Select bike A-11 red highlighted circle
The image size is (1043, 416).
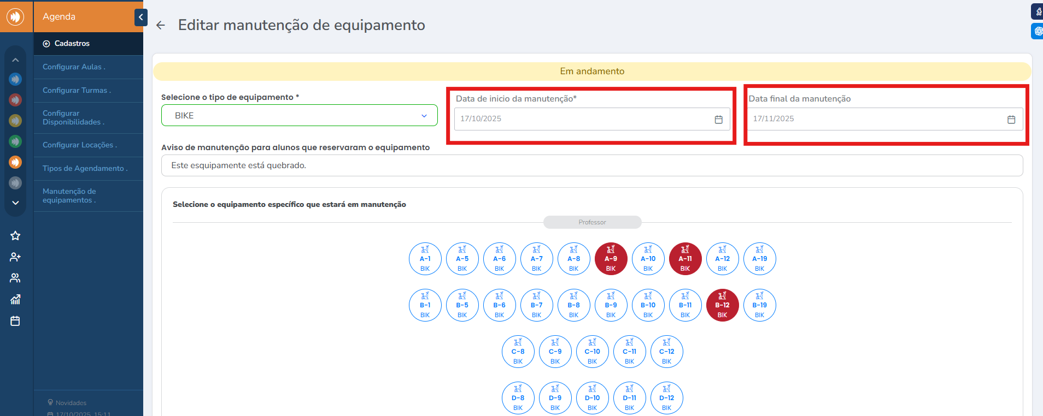[685, 259]
